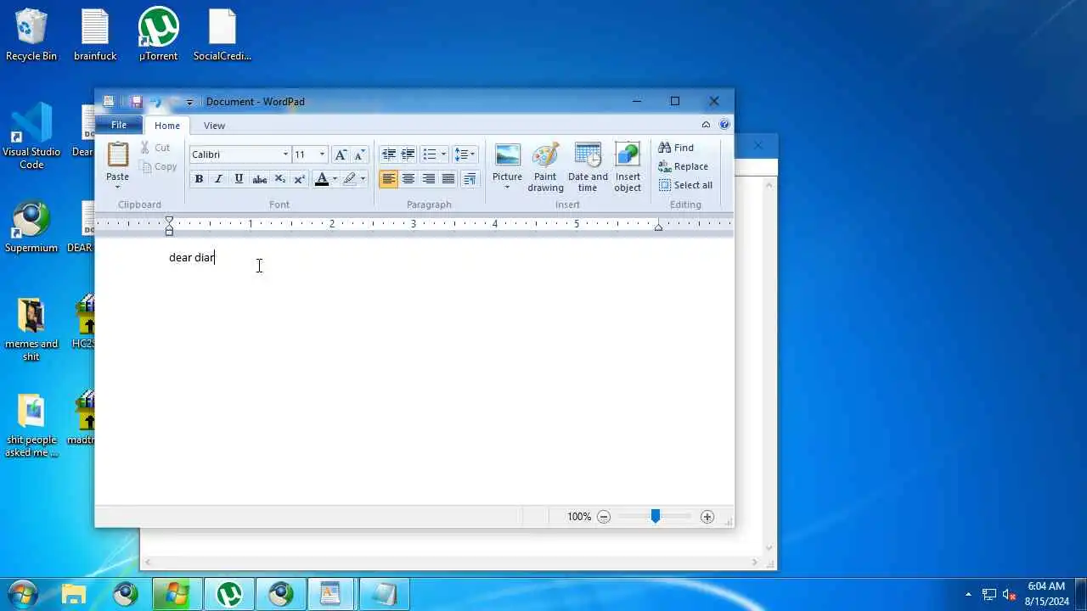Toggle Bold formatting
1087x611 pixels.
click(199, 179)
